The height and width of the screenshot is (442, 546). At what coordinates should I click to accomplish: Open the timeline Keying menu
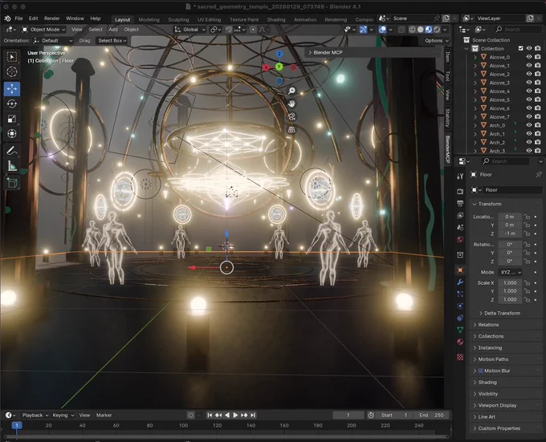pyautogui.click(x=63, y=416)
